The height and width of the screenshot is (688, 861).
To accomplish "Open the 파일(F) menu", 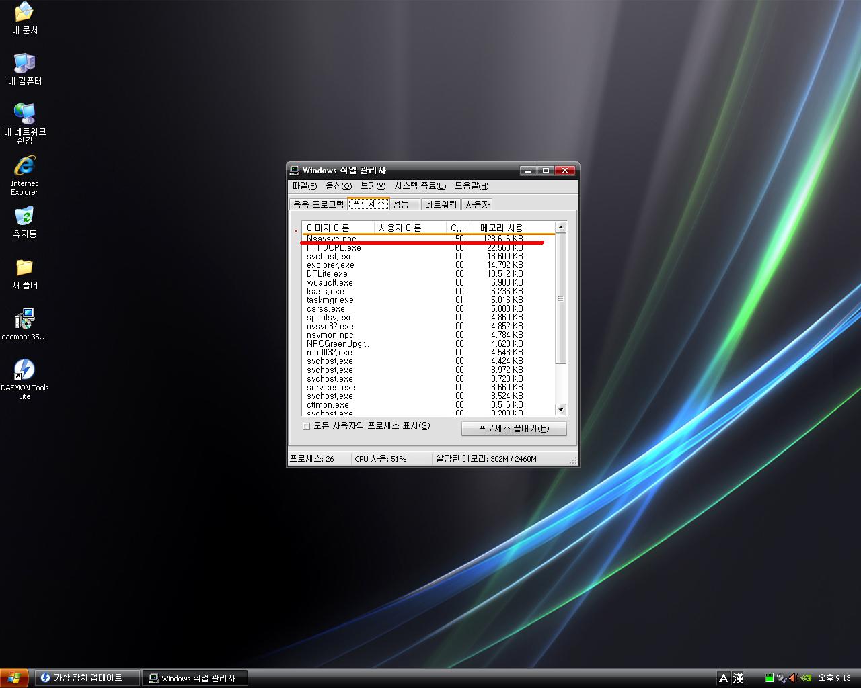I will (304, 186).
